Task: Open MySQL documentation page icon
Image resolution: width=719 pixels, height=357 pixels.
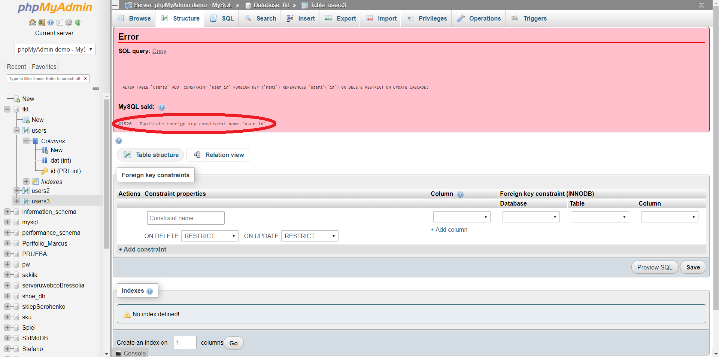Action: tap(59, 22)
